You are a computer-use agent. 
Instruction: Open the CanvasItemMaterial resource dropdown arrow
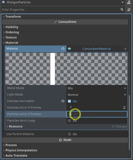click(125, 49)
